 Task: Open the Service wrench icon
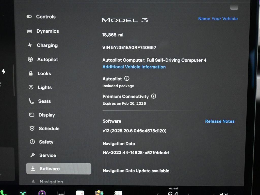pos(32,155)
